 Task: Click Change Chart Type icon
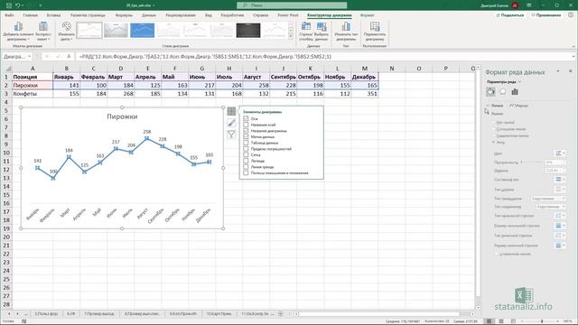tap(346, 26)
